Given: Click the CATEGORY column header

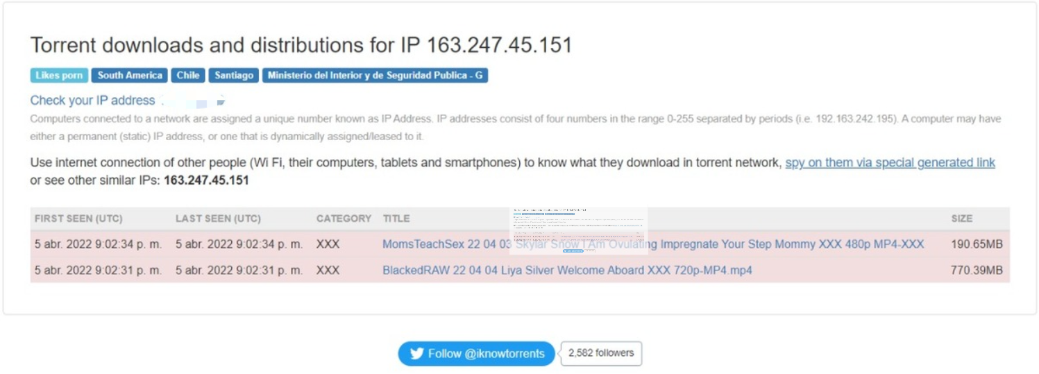Looking at the screenshot, I should 344,219.
